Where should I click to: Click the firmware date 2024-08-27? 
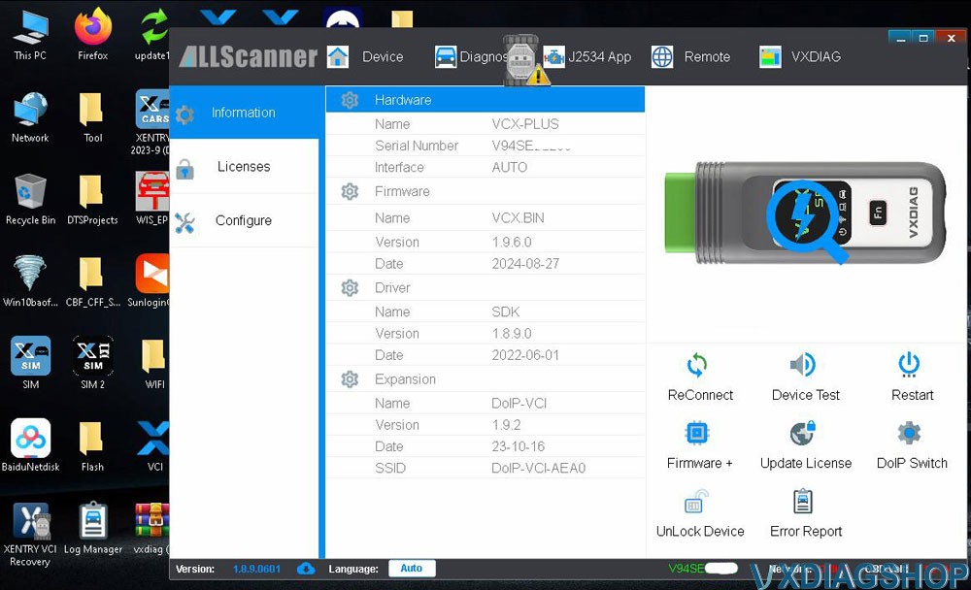(525, 264)
